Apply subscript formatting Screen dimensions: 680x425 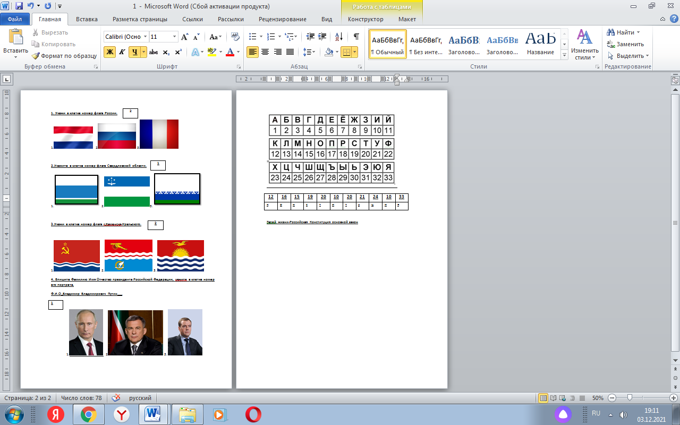point(166,52)
